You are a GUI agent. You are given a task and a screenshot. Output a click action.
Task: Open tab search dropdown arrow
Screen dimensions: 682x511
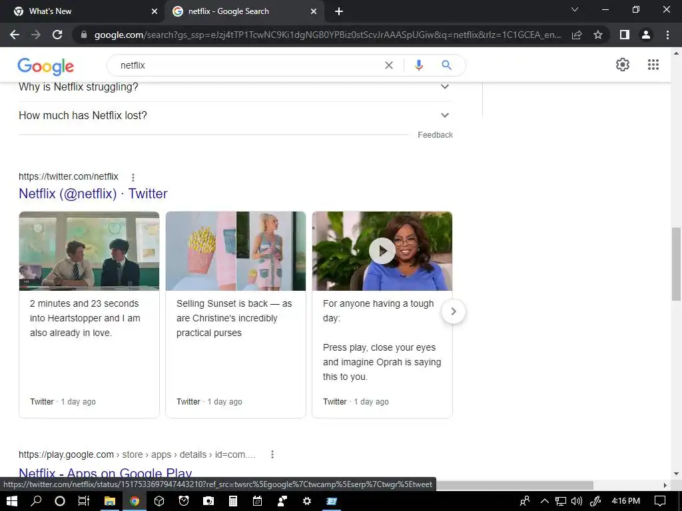(575, 9)
